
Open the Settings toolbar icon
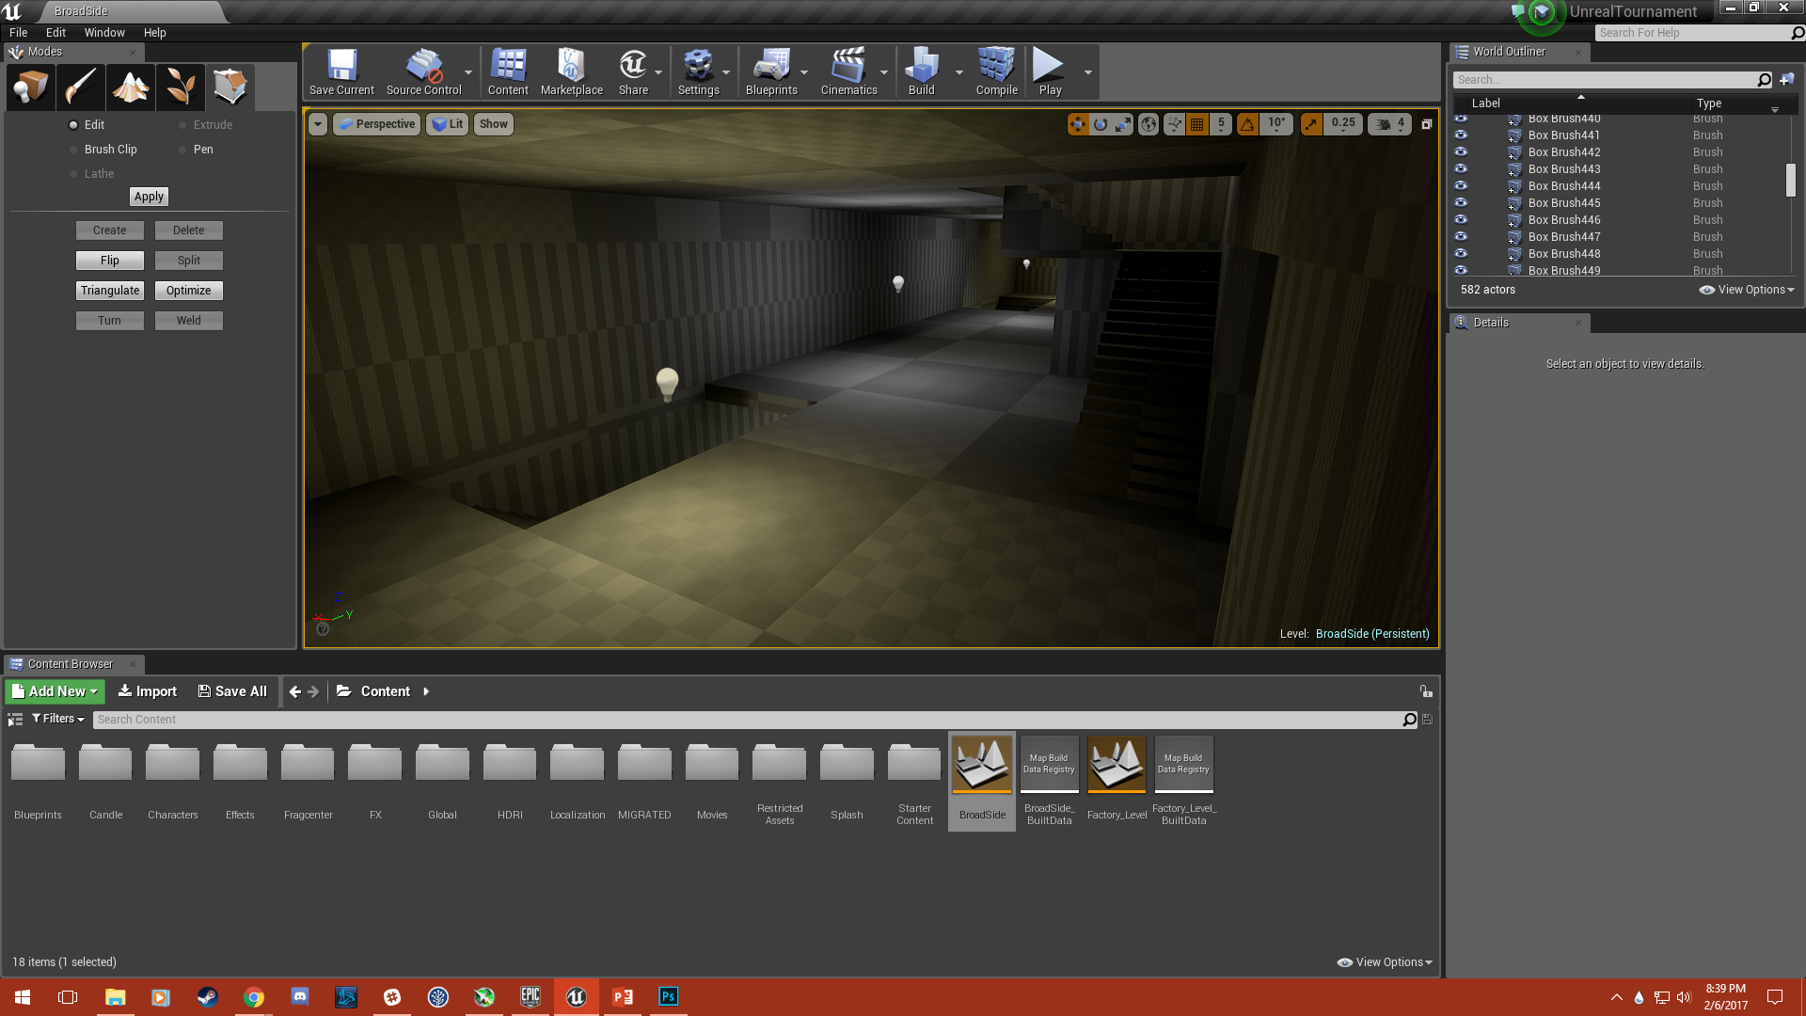click(x=698, y=72)
